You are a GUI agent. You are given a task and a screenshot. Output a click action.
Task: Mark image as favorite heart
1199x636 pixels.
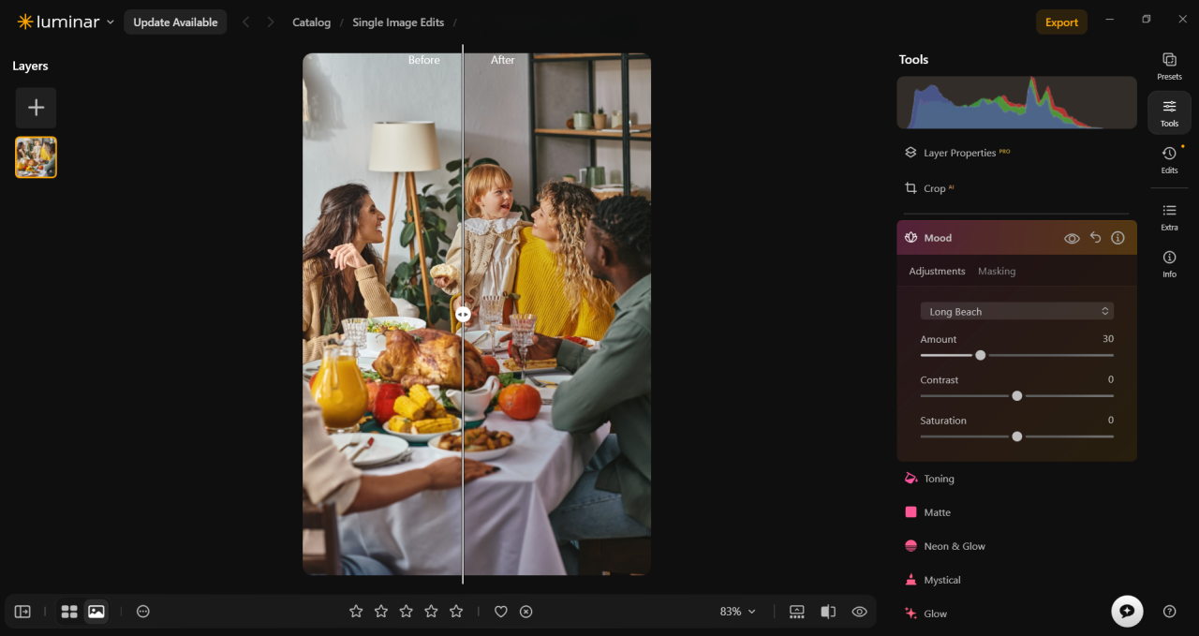(x=501, y=612)
